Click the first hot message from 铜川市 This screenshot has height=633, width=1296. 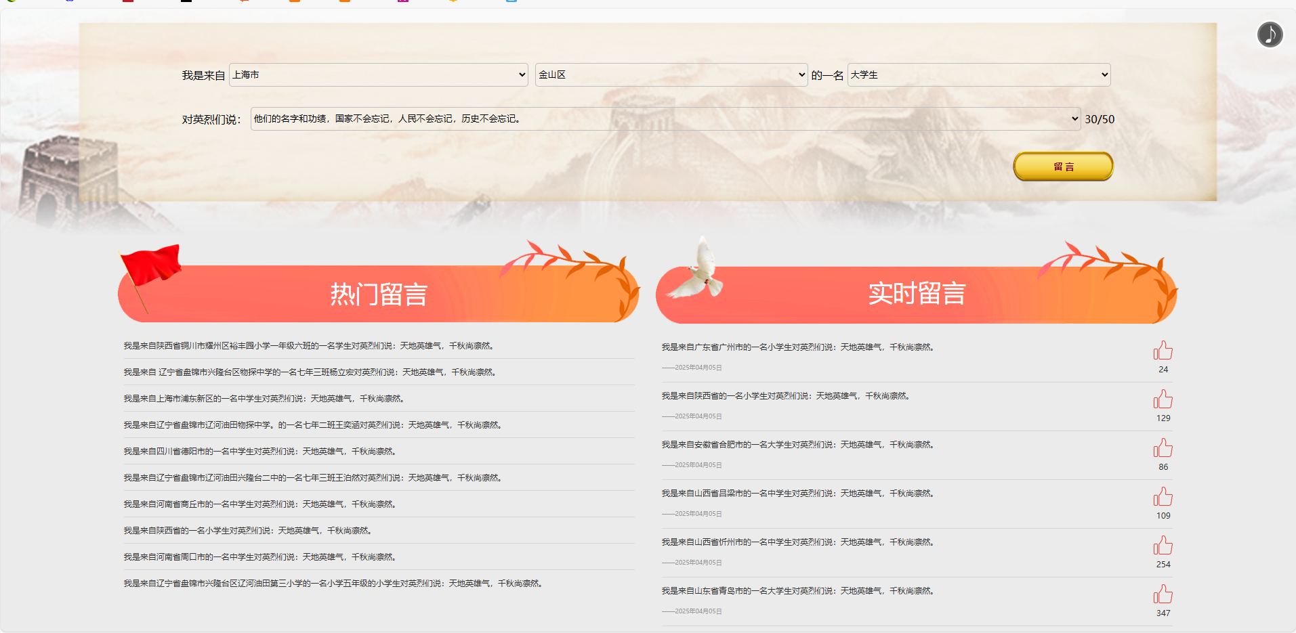click(309, 346)
